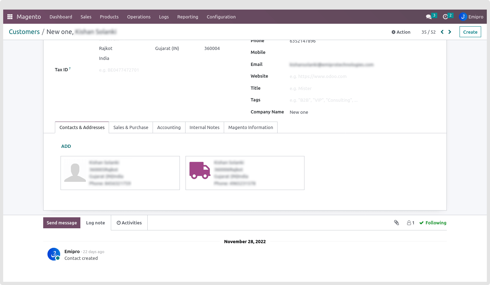Open the apps grid menu icon
This screenshot has height=285, width=490.
(10, 17)
